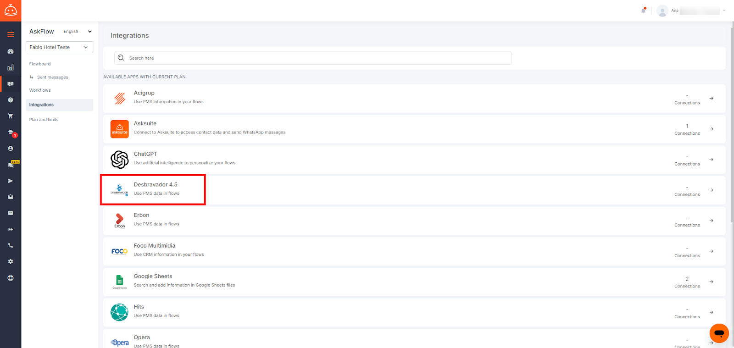Open the paper plane send icon
The image size is (734, 348).
11,181
